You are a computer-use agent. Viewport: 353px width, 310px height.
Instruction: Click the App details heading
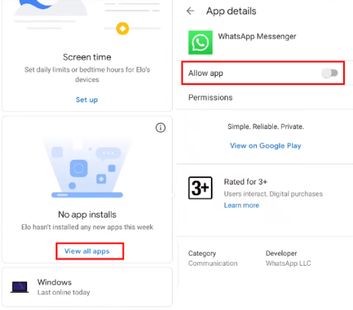(x=231, y=11)
